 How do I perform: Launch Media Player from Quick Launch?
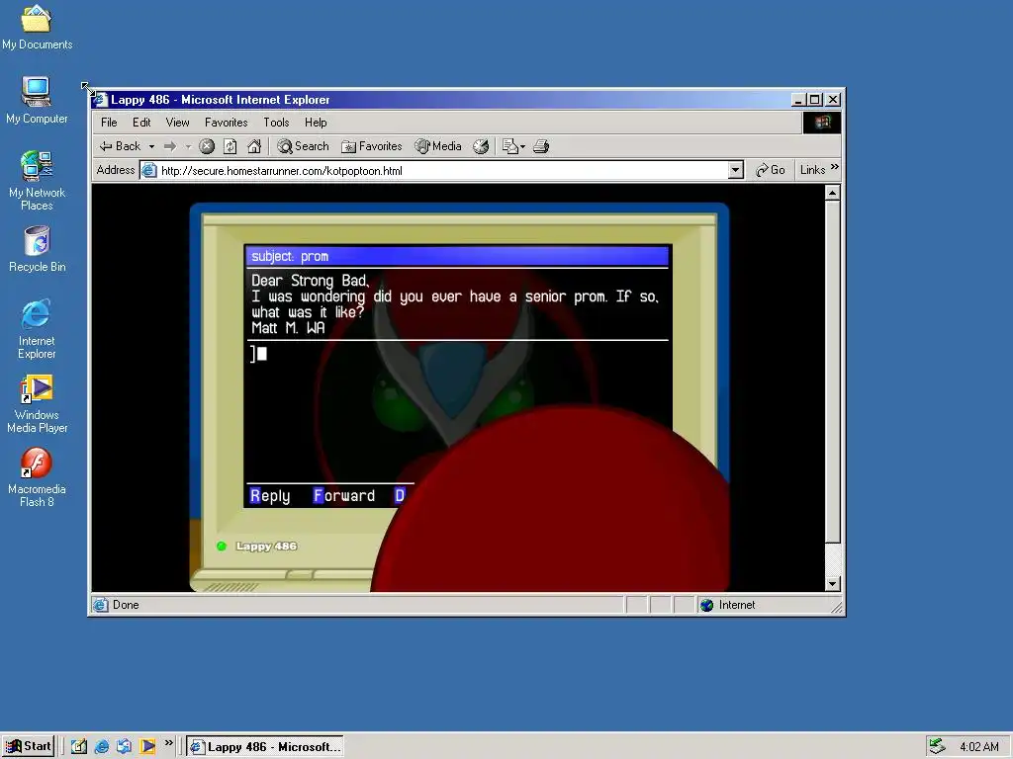(148, 747)
